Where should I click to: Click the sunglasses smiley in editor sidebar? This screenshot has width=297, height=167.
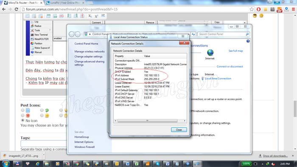(x=255, y=16)
